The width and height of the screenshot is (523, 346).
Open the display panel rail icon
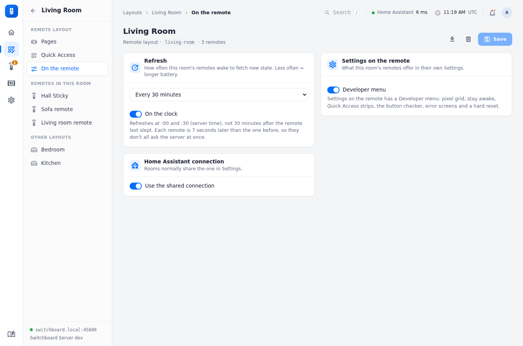(x=12, y=83)
